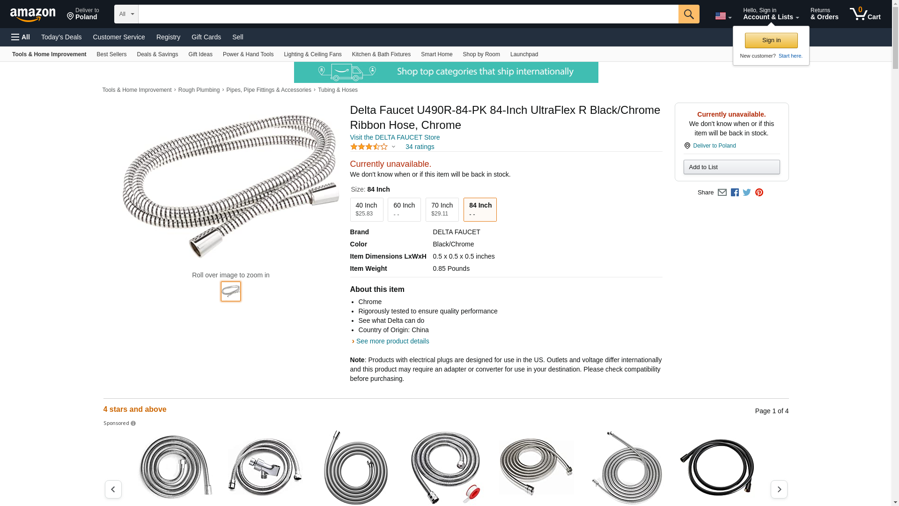Open the All hamburger menu
Image resolution: width=899 pixels, height=506 pixels.
(21, 37)
